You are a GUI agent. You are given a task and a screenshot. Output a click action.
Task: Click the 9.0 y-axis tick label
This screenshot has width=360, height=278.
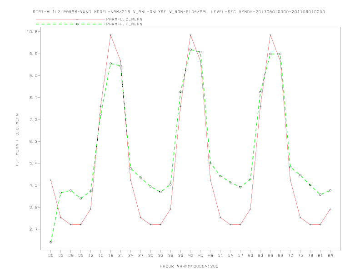[x=34, y=76]
